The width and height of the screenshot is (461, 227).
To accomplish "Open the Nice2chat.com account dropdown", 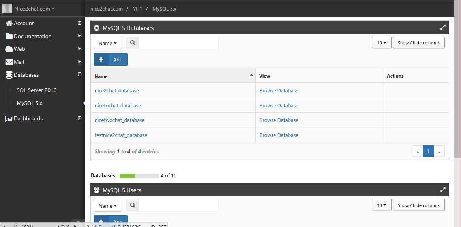I will tap(34, 9).
